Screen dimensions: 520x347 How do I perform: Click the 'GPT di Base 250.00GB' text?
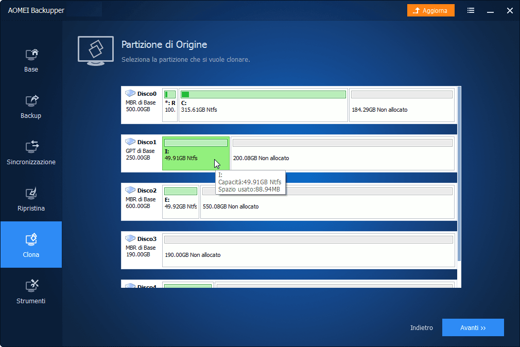(140, 154)
